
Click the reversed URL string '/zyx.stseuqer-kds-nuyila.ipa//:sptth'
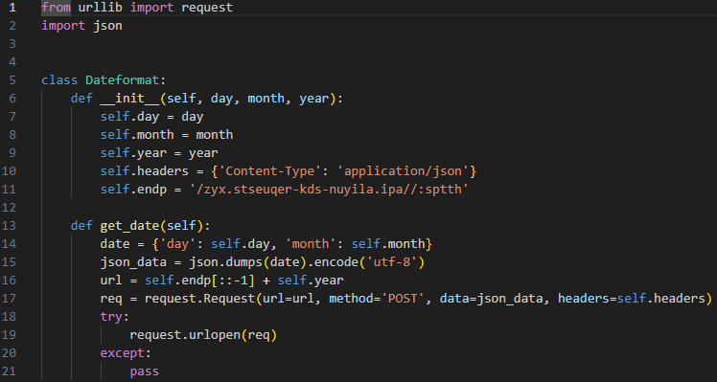329,190
